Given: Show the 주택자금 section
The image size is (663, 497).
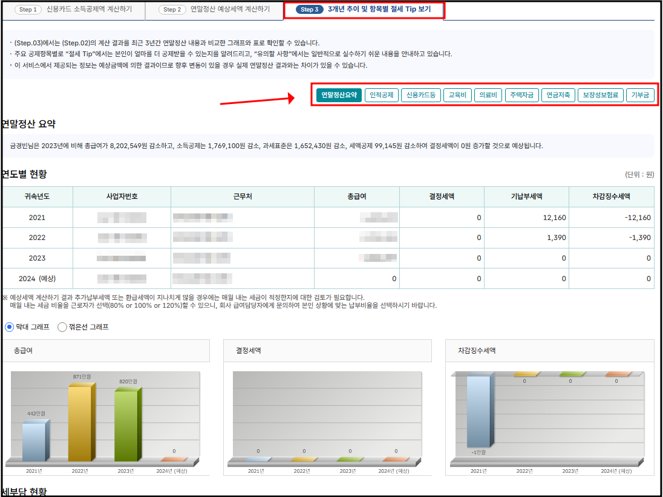Looking at the screenshot, I should pos(521,95).
